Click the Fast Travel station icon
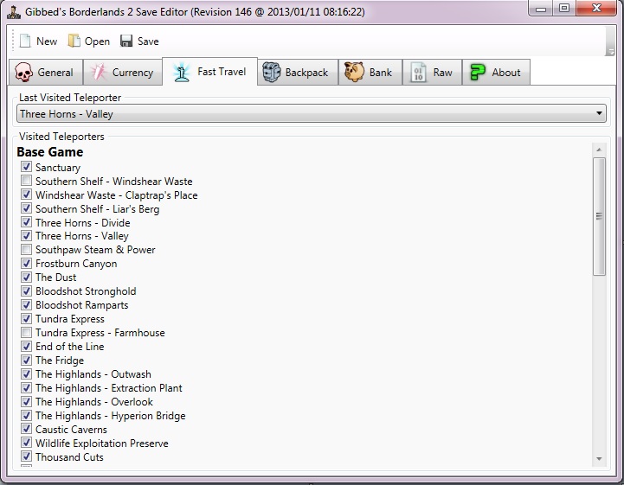Screen dimensions: 624x485 click(x=182, y=72)
